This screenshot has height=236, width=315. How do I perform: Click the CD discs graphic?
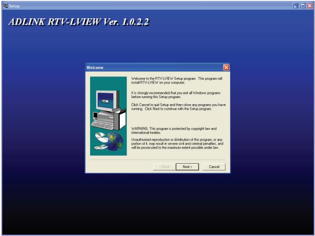(x=100, y=141)
